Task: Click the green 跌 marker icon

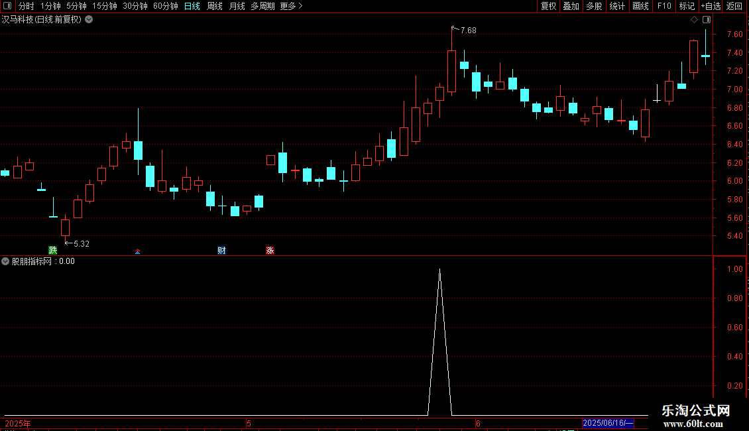Action: coord(53,251)
